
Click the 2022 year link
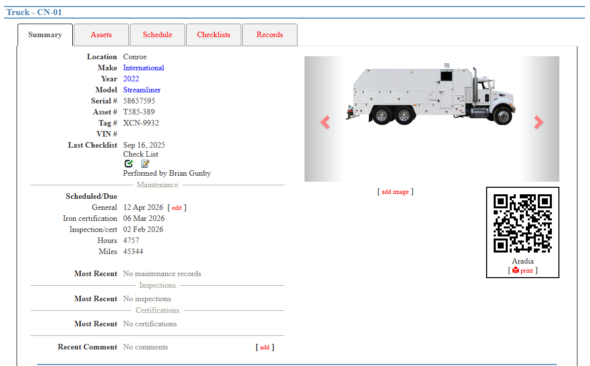pos(131,79)
